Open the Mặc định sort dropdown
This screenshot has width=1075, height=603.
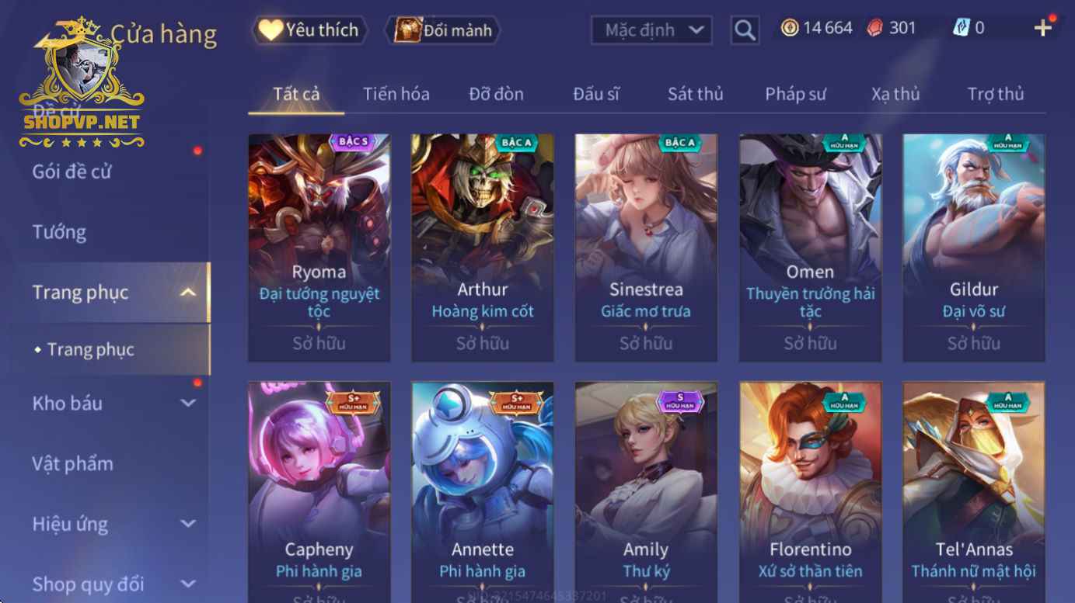(x=651, y=30)
